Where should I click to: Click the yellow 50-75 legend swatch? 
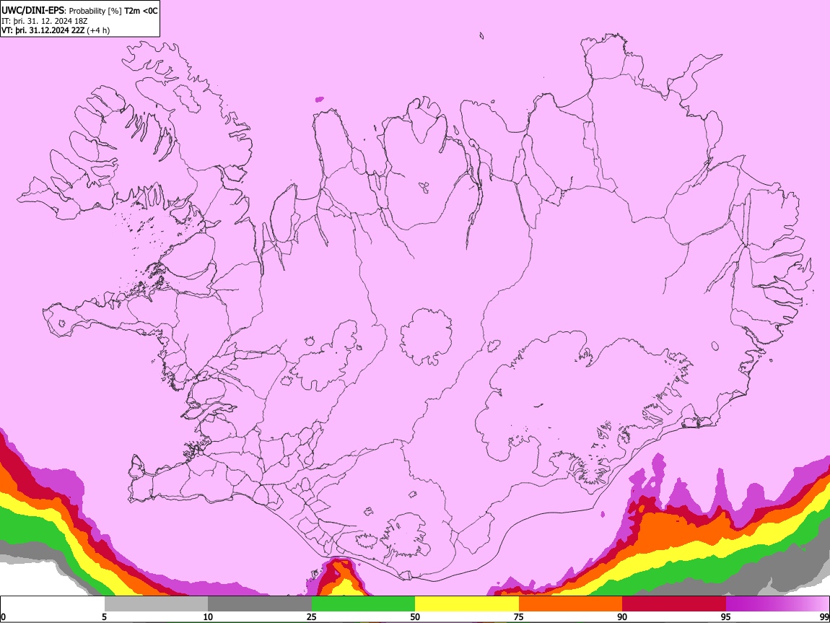click(x=467, y=604)
